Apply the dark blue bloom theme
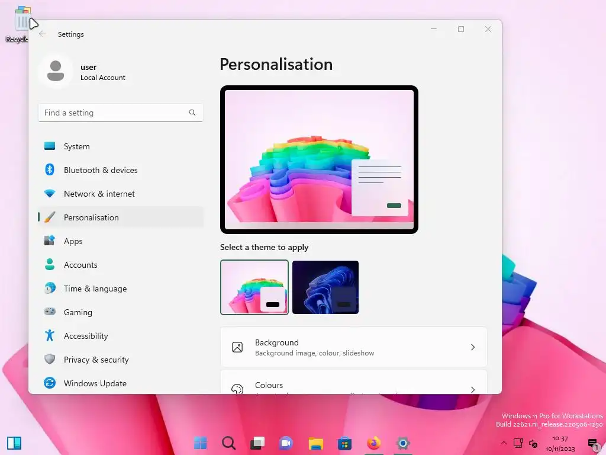The height and width of the screenshot is (455, 606). point(325,287)
